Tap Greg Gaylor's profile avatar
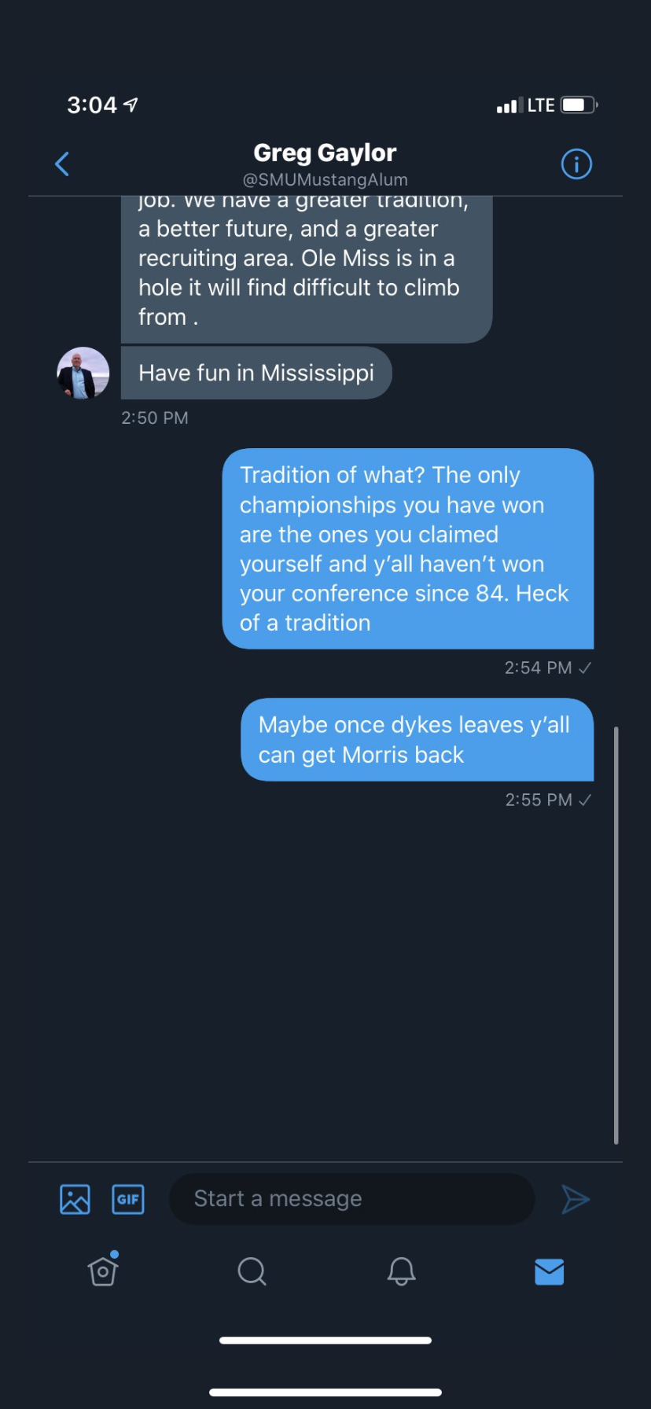 [83, 373]
